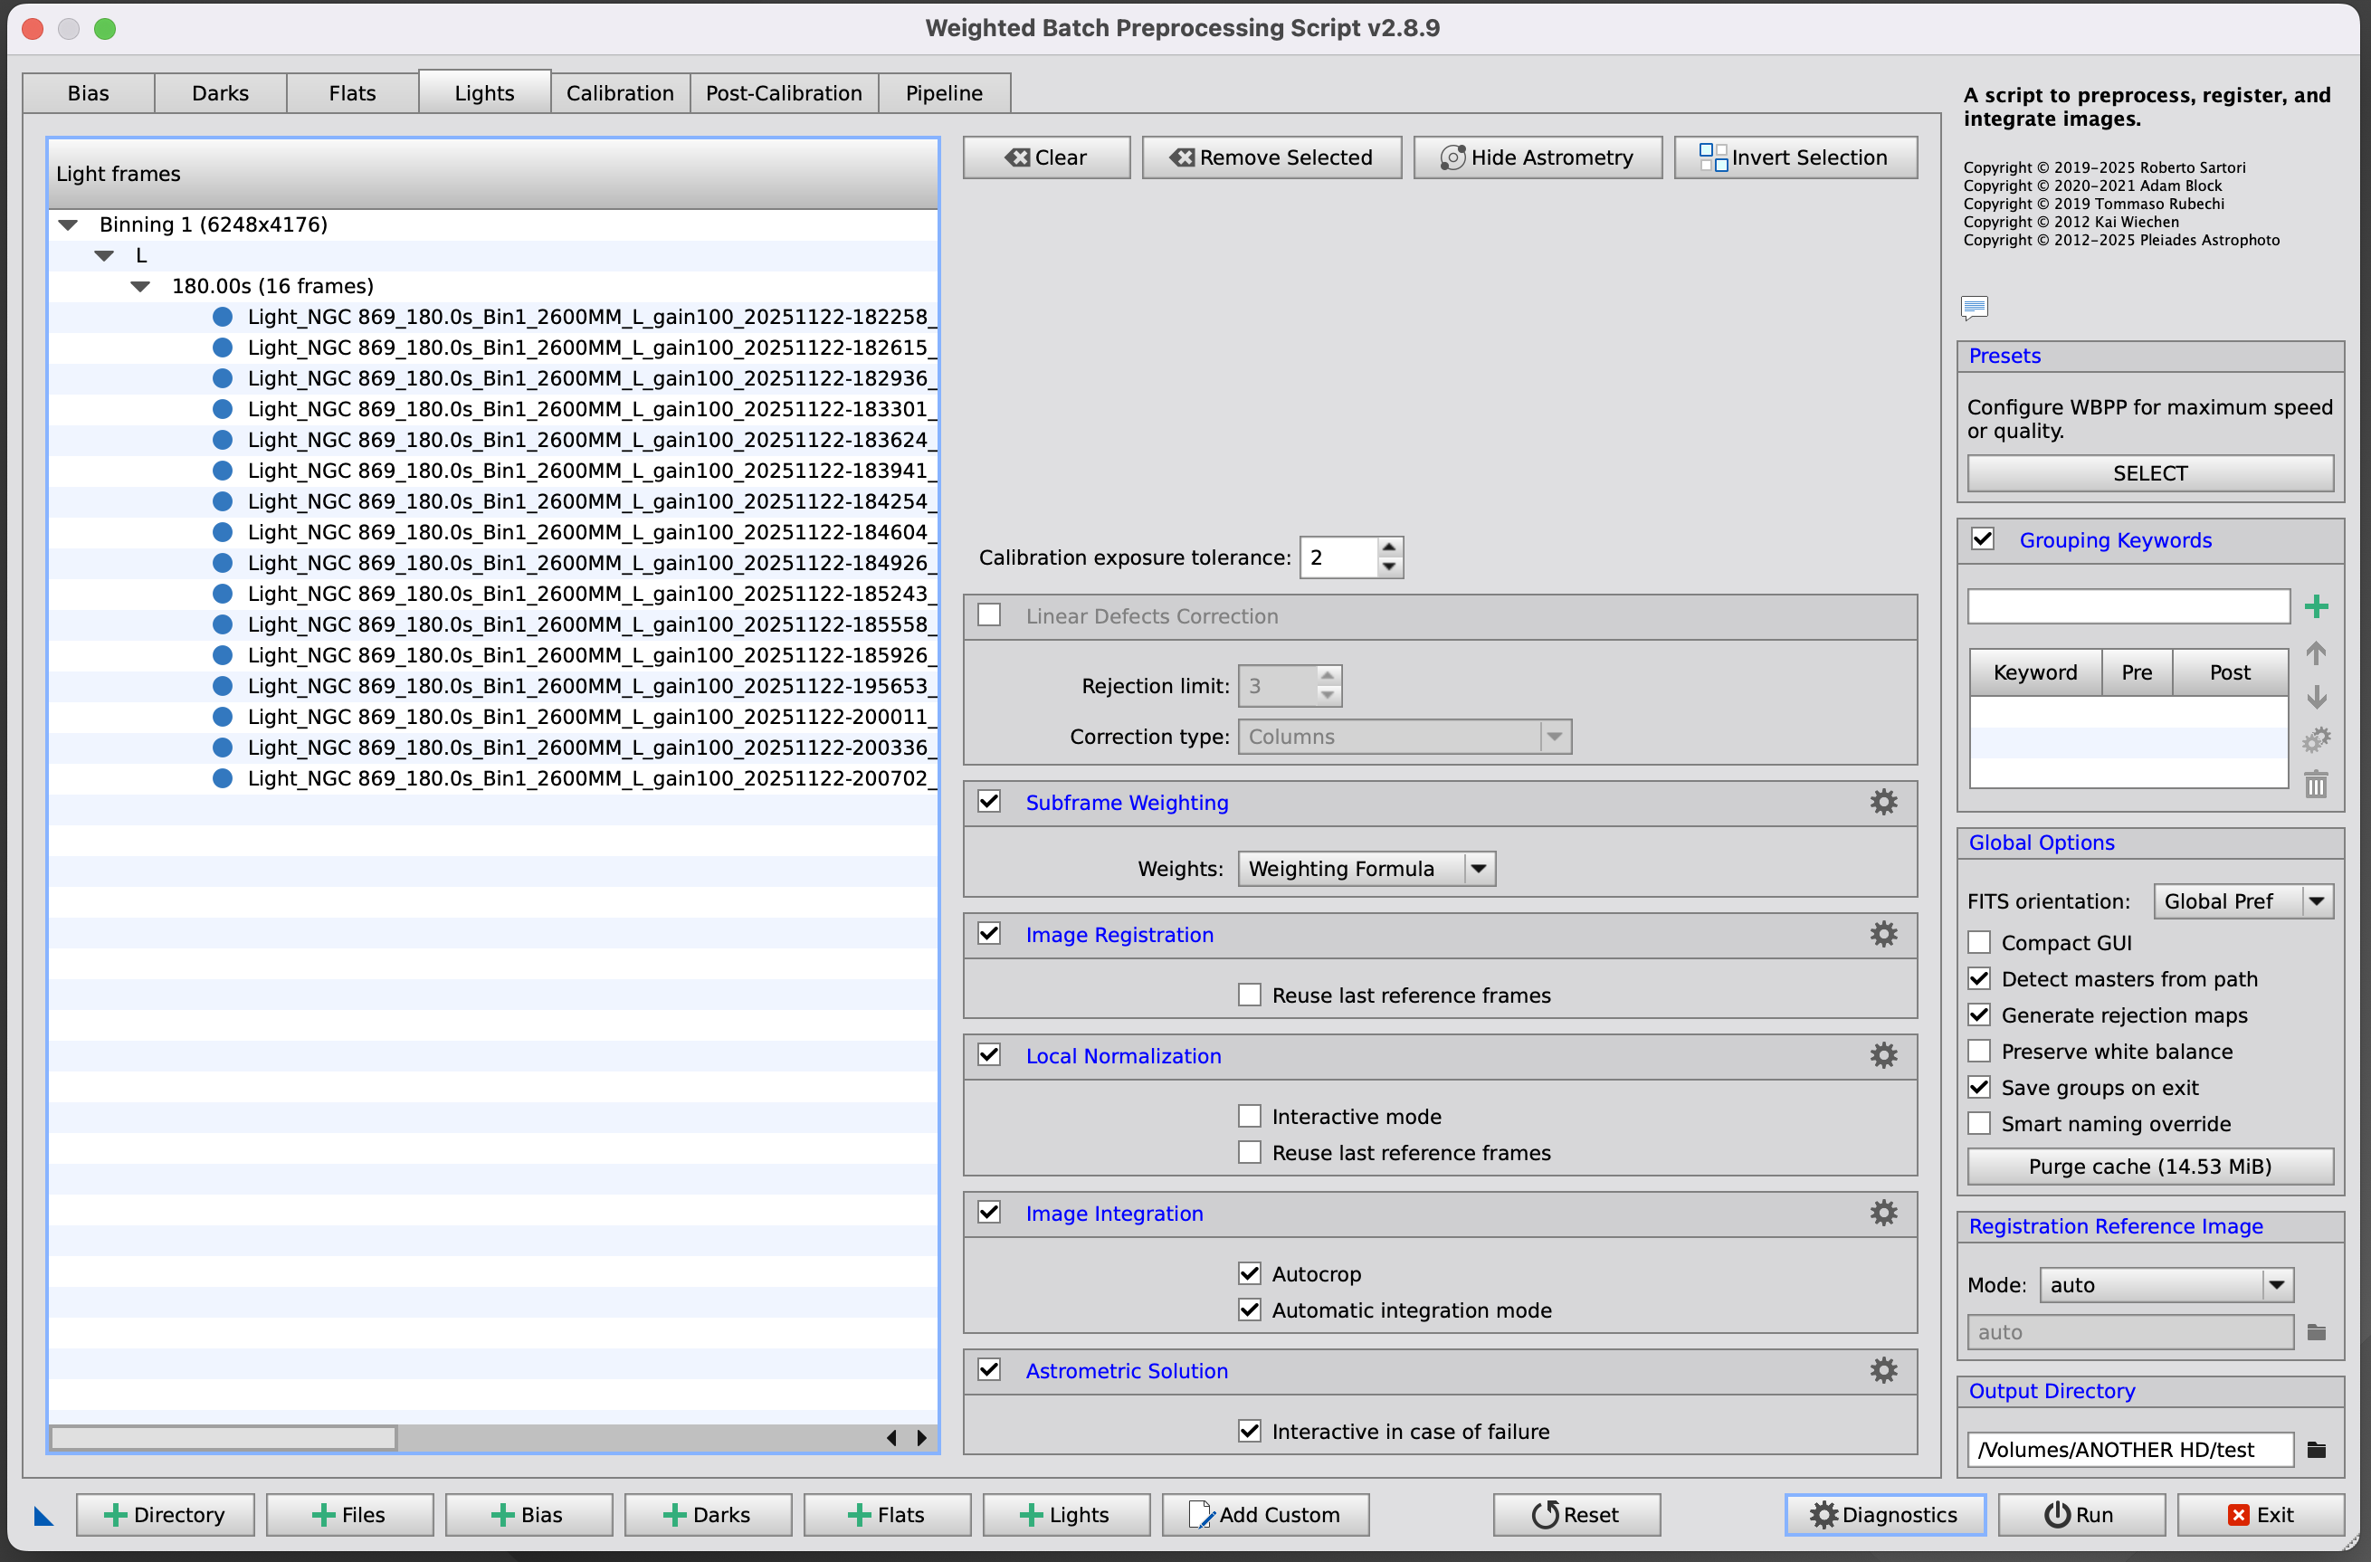This screenshot has height=1562, width=2371.
Task: Enable Linear Defects Correction checkbox
Action: [x=988, y=614]
